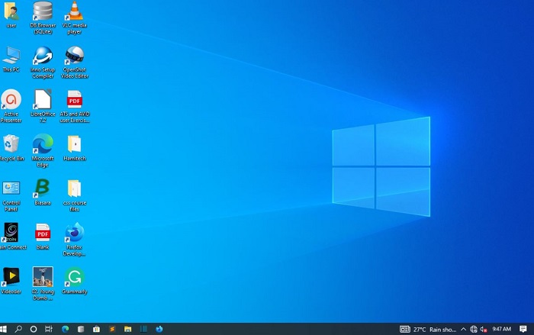Select the Videoder shortcut
This screenshot has height=335, width=534.
pyautogui.click(x=11, y=281)
